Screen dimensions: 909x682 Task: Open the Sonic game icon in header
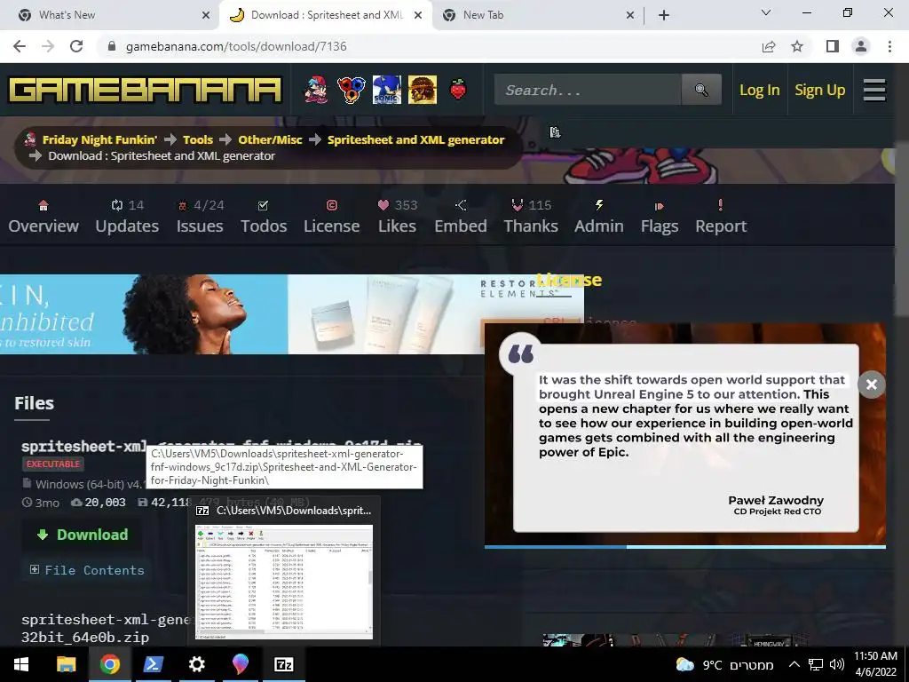pos(387,90)
